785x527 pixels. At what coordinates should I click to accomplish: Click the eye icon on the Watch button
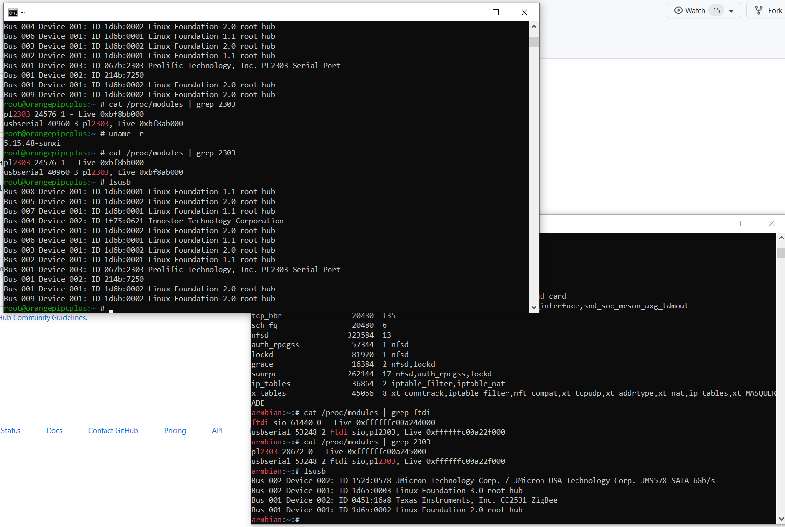click(x=679, y=10)
